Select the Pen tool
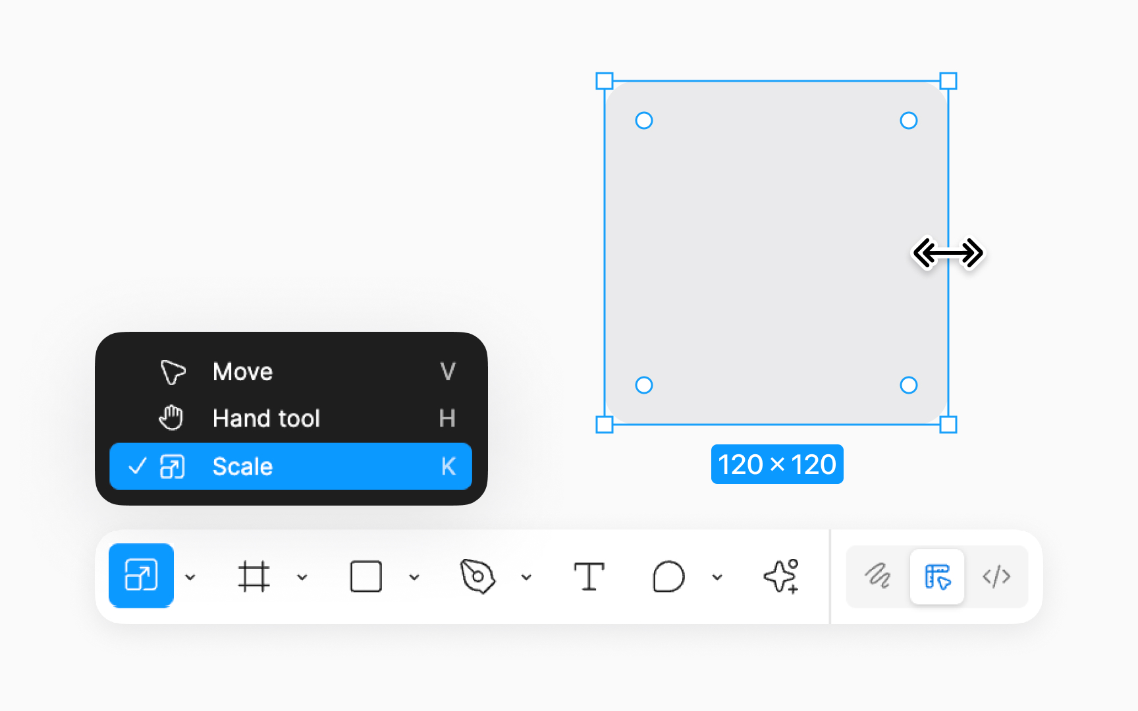 pyautogui.click(x=477, y=577)
